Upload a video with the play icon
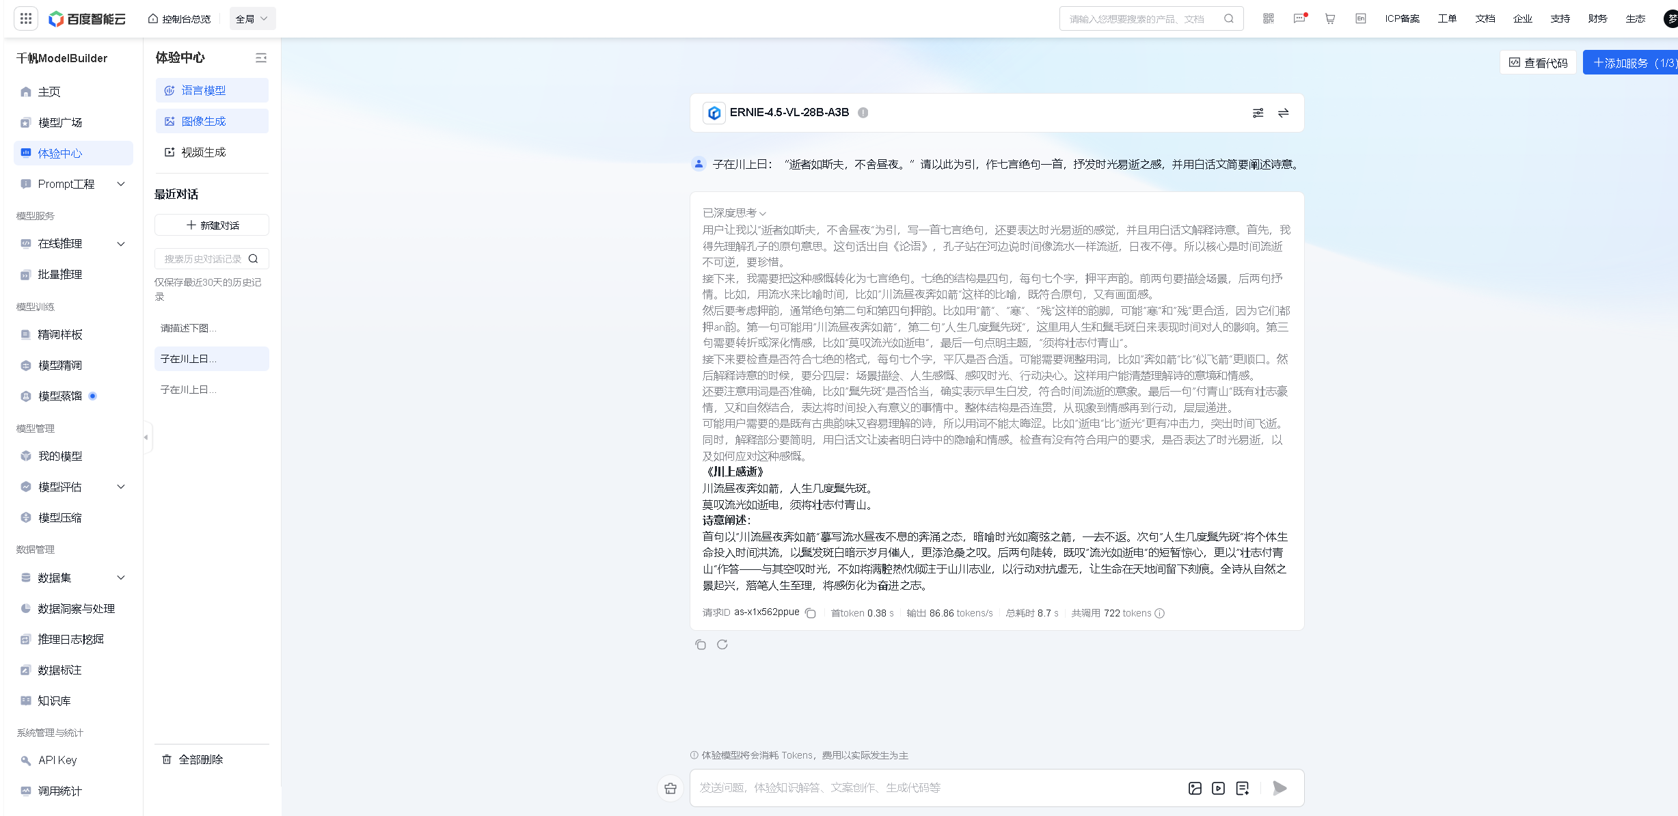1678x816 pixels. coord(1218,788)
